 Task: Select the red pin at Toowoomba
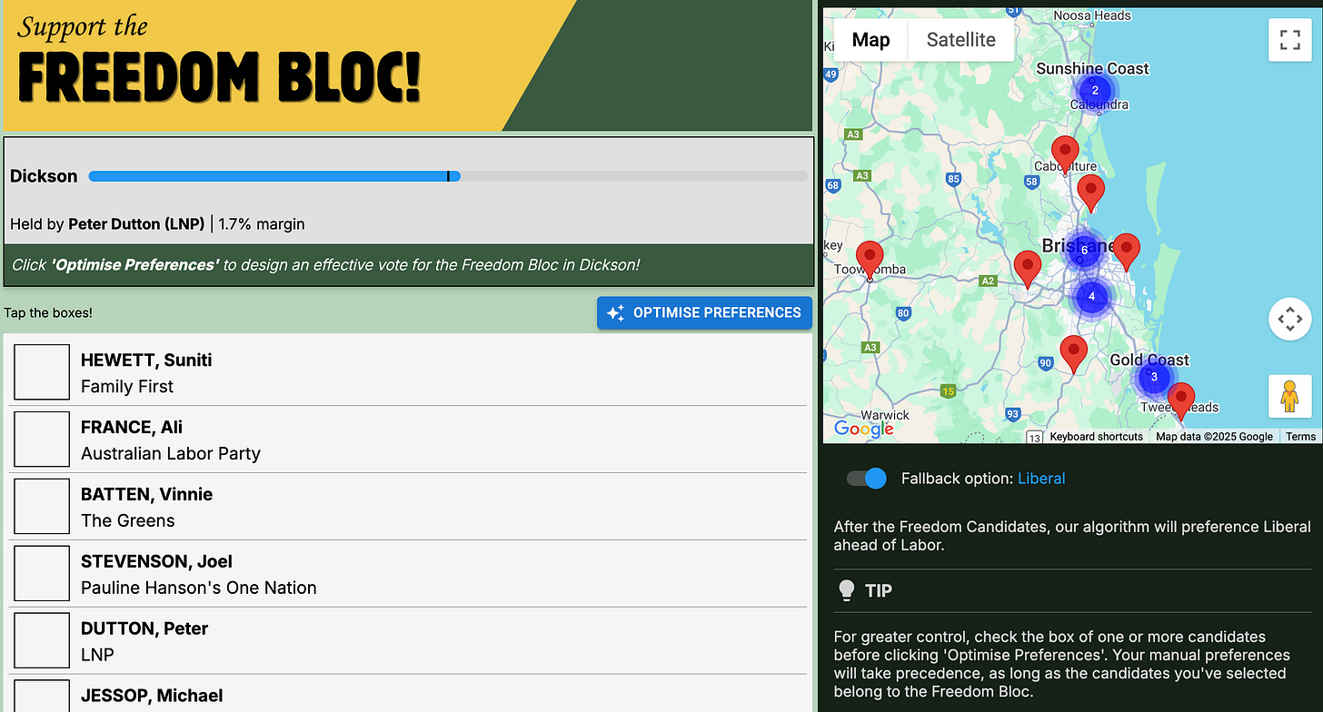pos(870,260)
